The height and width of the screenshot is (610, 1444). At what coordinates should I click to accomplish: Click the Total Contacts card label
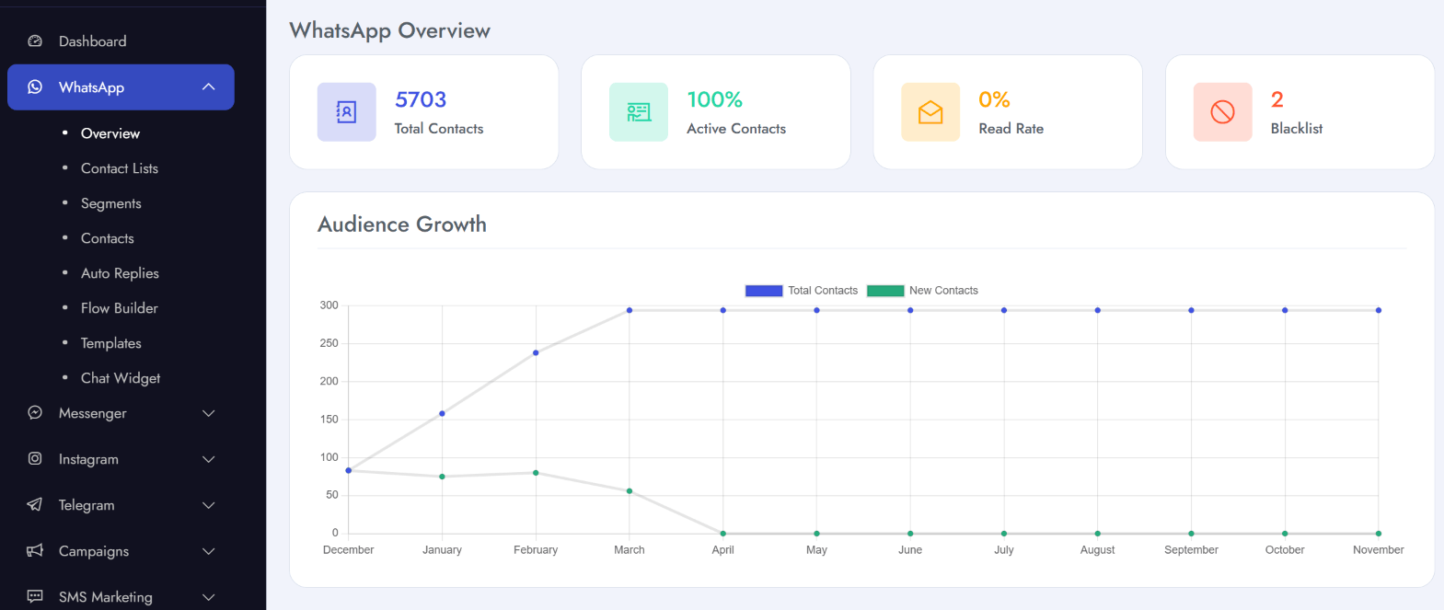pos(439,129)
